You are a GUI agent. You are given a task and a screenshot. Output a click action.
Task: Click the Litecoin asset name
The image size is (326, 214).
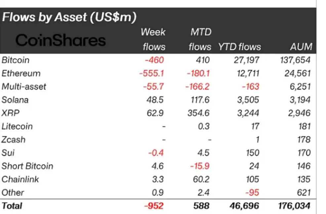pyautogui.click(x=17, y=126)
